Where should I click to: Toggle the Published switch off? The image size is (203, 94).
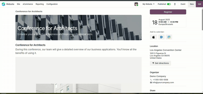coord(169,4)
